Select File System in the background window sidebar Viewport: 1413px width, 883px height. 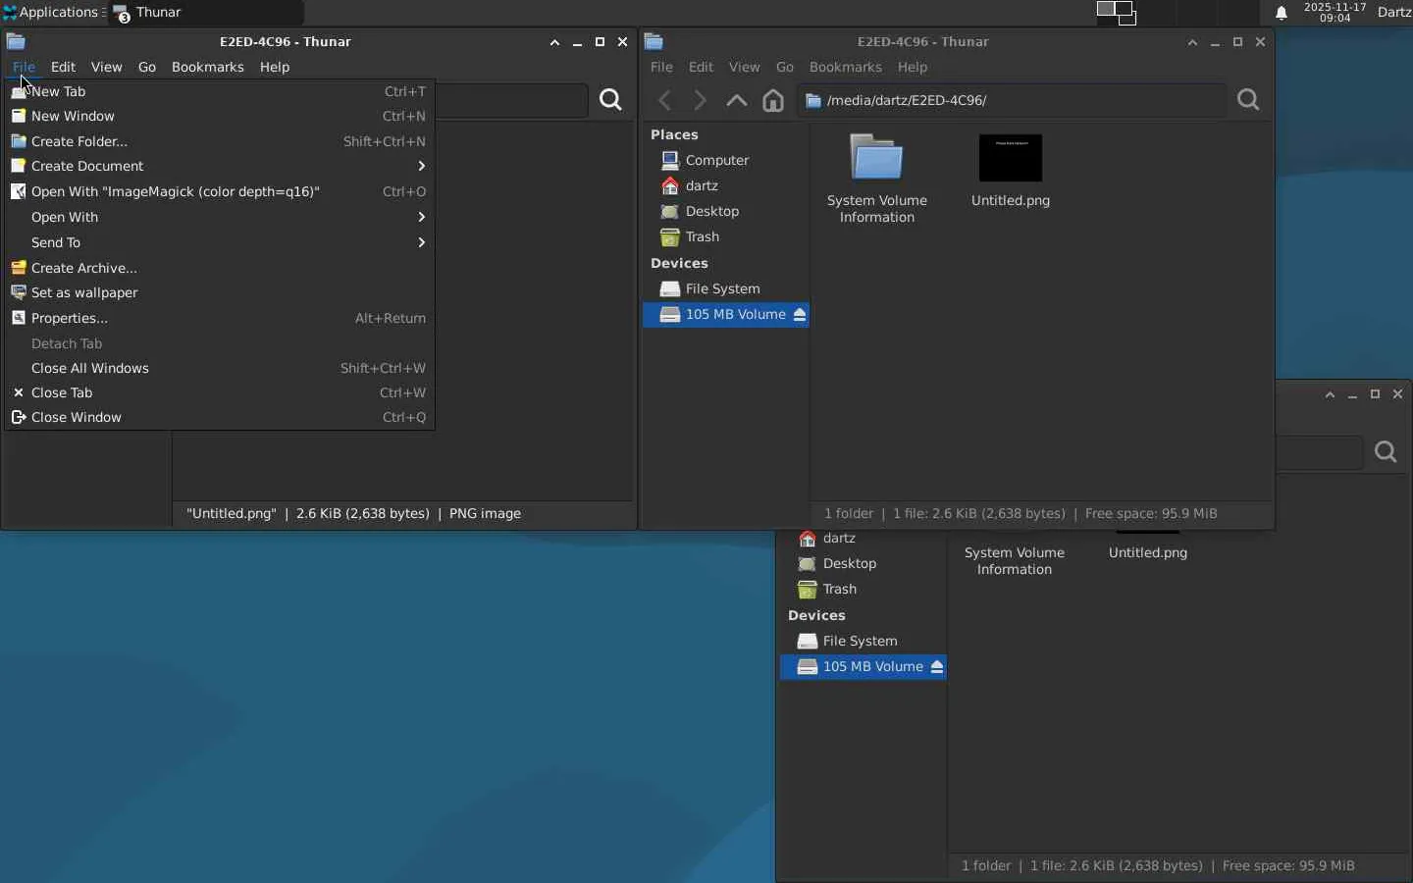[x=863, y=641]
